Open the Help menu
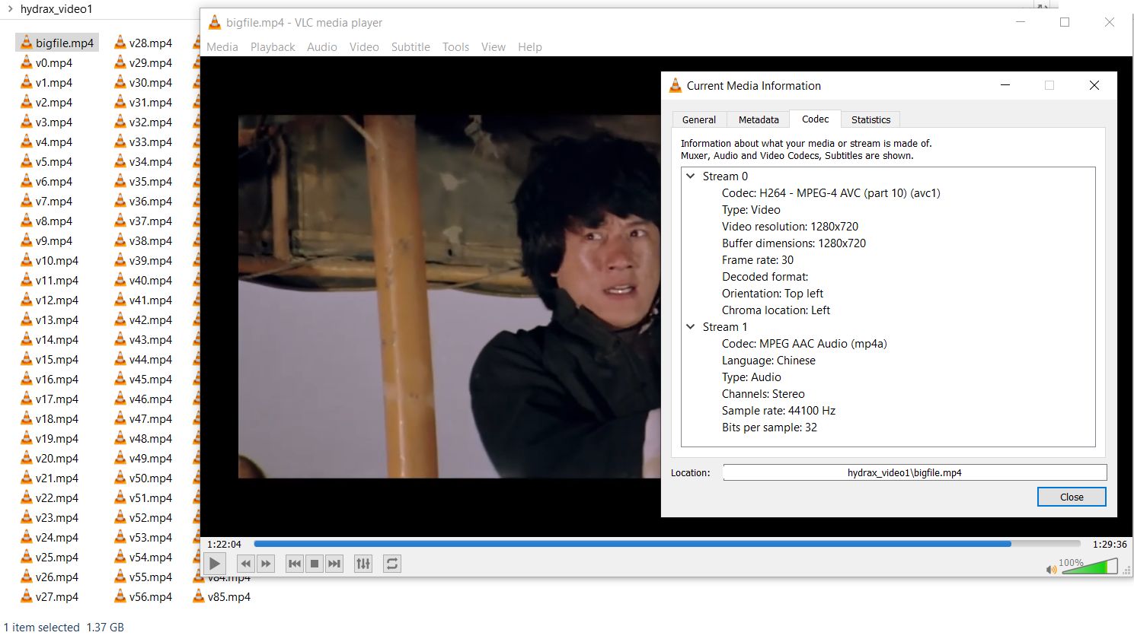This screenshot has height=642, width=1134. click(530, 47)
